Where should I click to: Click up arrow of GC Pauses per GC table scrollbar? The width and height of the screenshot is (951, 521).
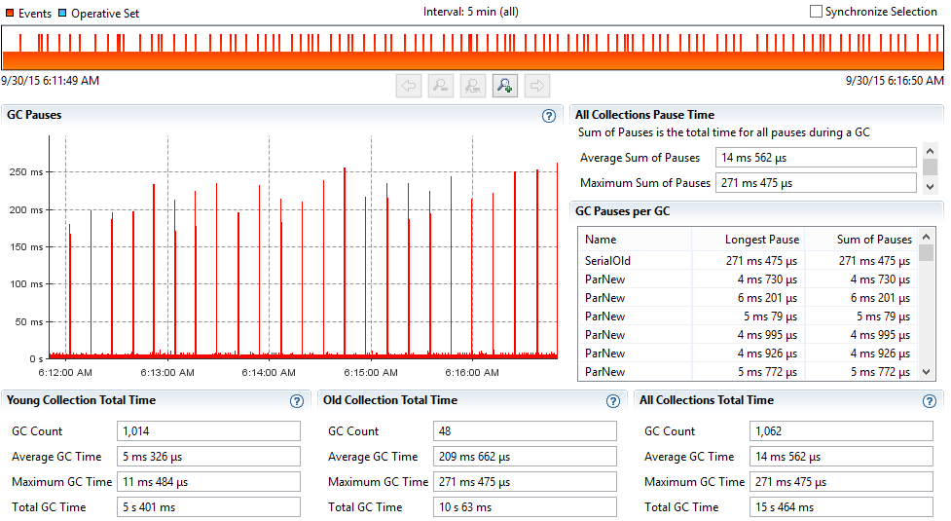[926, 237]
